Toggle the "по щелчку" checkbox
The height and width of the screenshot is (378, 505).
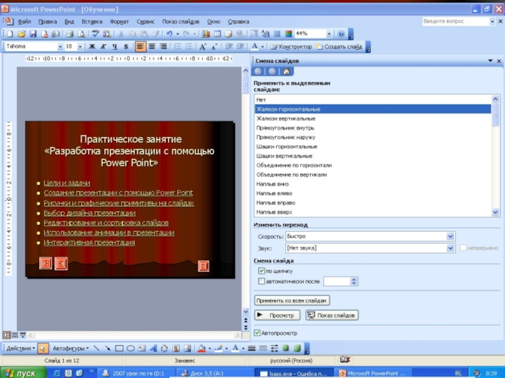pos(262,271)
